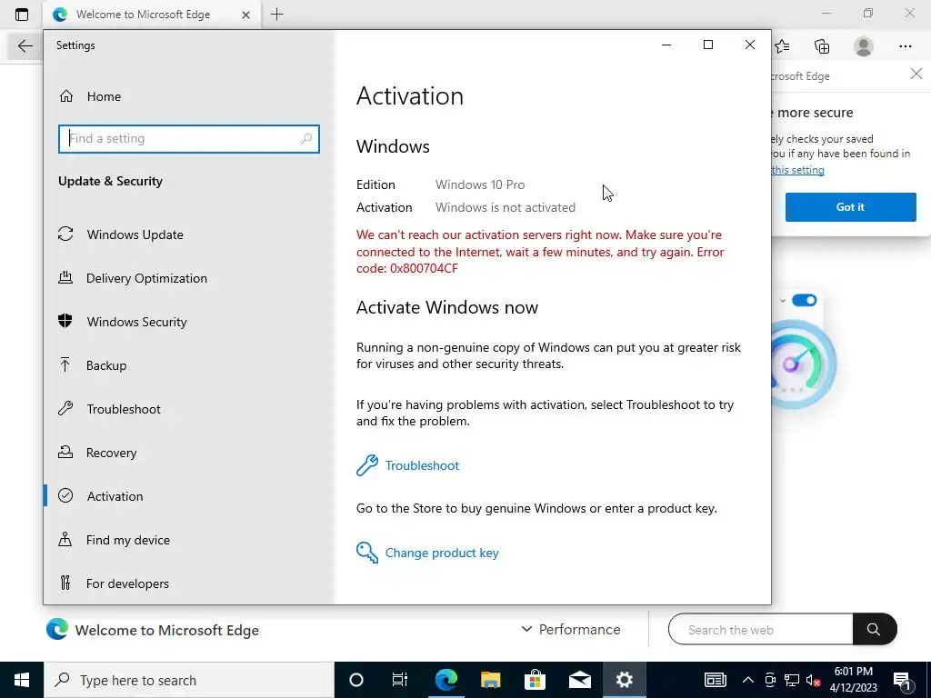931x698 pixels.
Task: Open Edge Collections icon
Action: tap(822, 46)
